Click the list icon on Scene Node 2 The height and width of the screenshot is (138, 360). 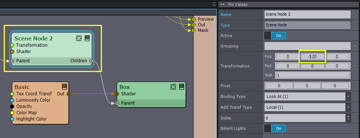87,38
